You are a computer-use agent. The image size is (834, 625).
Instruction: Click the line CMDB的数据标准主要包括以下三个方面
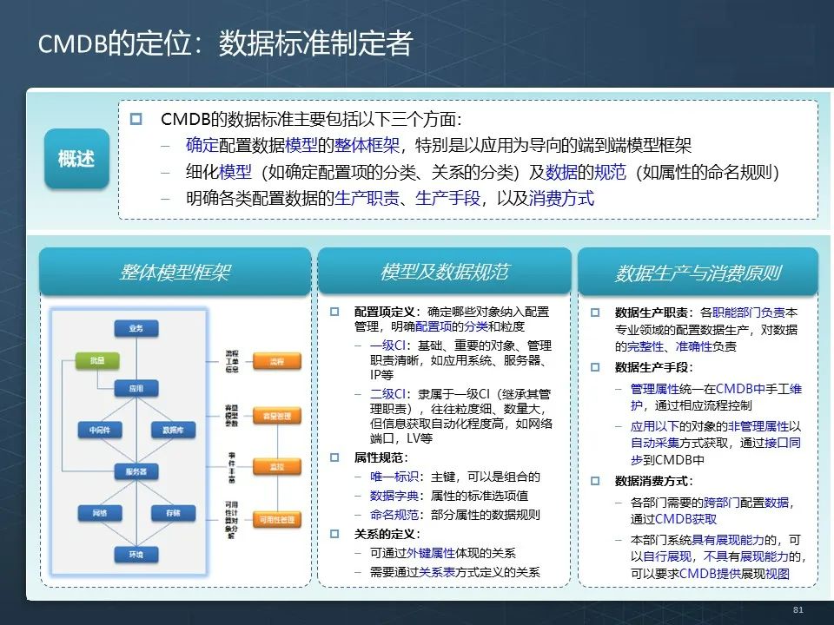[311, 119]
